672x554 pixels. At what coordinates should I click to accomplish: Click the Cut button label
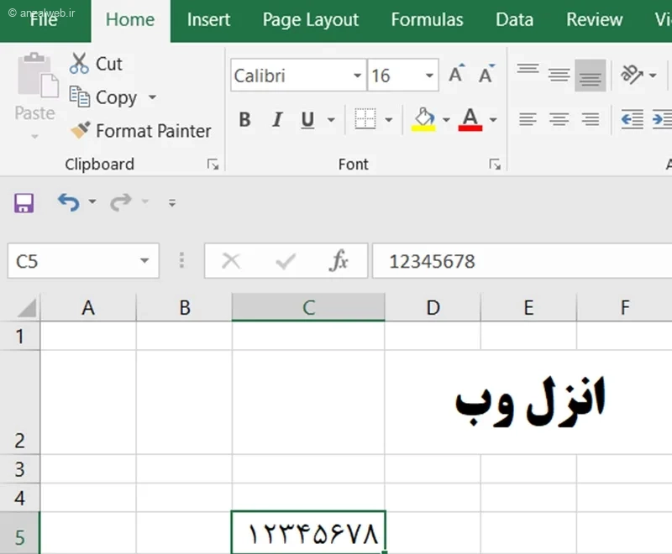(x=109, y=64)
